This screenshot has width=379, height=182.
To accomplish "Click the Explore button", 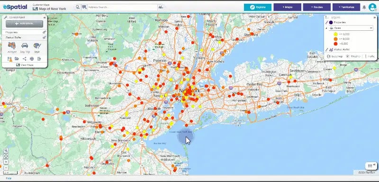I will (258, 7).
